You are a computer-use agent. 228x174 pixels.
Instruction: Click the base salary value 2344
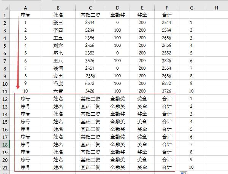(90, 22)
